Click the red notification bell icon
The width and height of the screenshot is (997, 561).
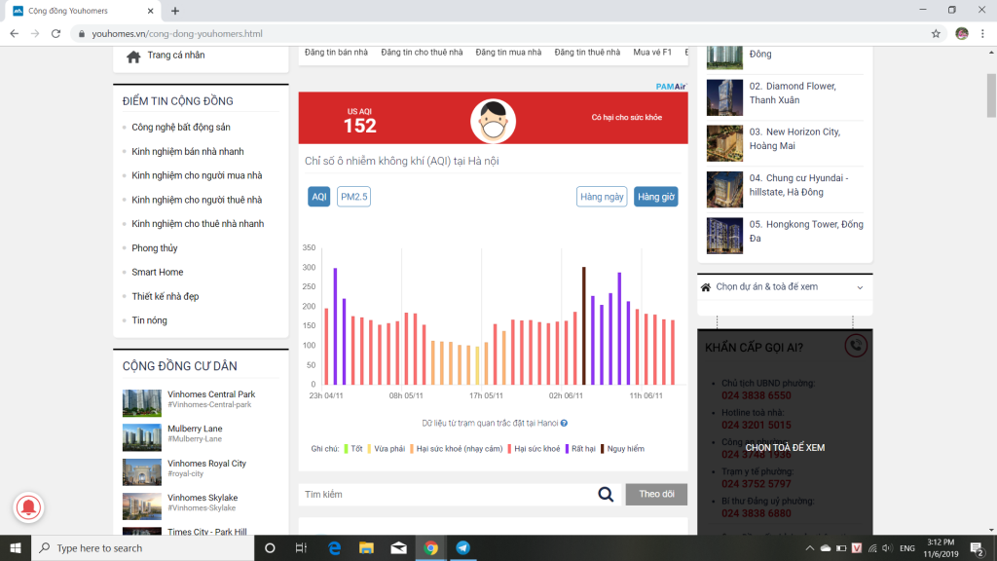[28, 507]
